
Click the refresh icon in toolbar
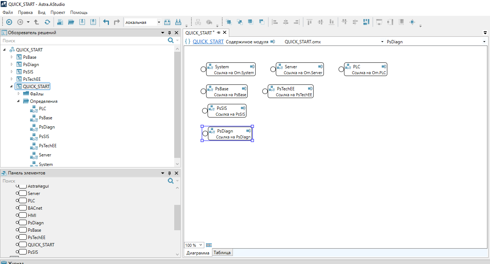(x=47, y=22)
